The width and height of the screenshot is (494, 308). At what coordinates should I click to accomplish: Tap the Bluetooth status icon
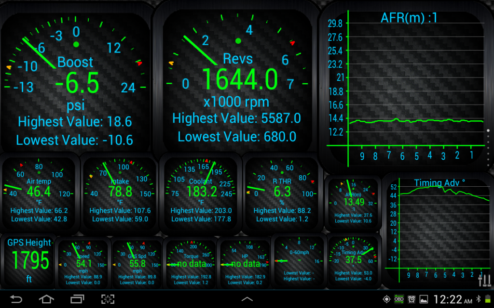(479, 299)
